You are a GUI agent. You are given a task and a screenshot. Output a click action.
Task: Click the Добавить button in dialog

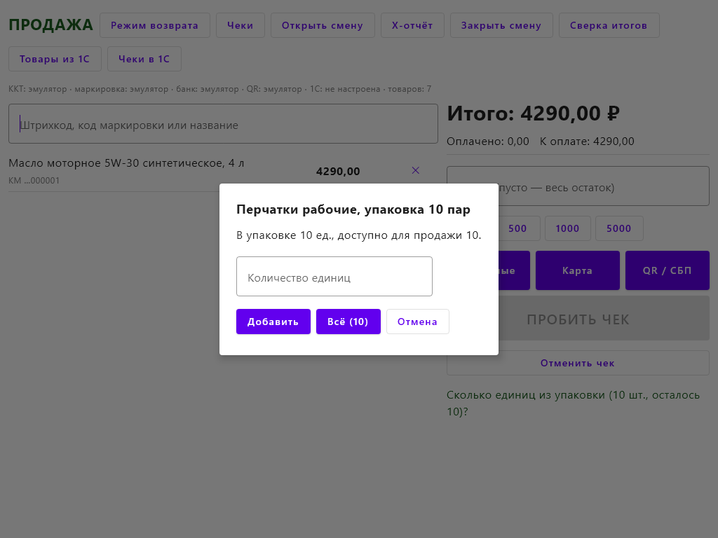[x=273, y=322]
